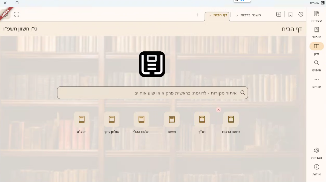Open the תלמוד בבלי book shortcut
This screenshot has width=326, height=182.
[x=142, y=119]
